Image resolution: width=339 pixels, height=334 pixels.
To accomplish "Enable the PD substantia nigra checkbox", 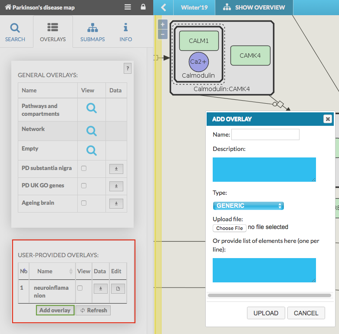I will [x=84, y=168].
